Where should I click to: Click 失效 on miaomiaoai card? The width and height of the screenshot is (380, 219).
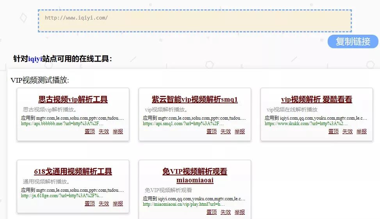coord(226,212)
